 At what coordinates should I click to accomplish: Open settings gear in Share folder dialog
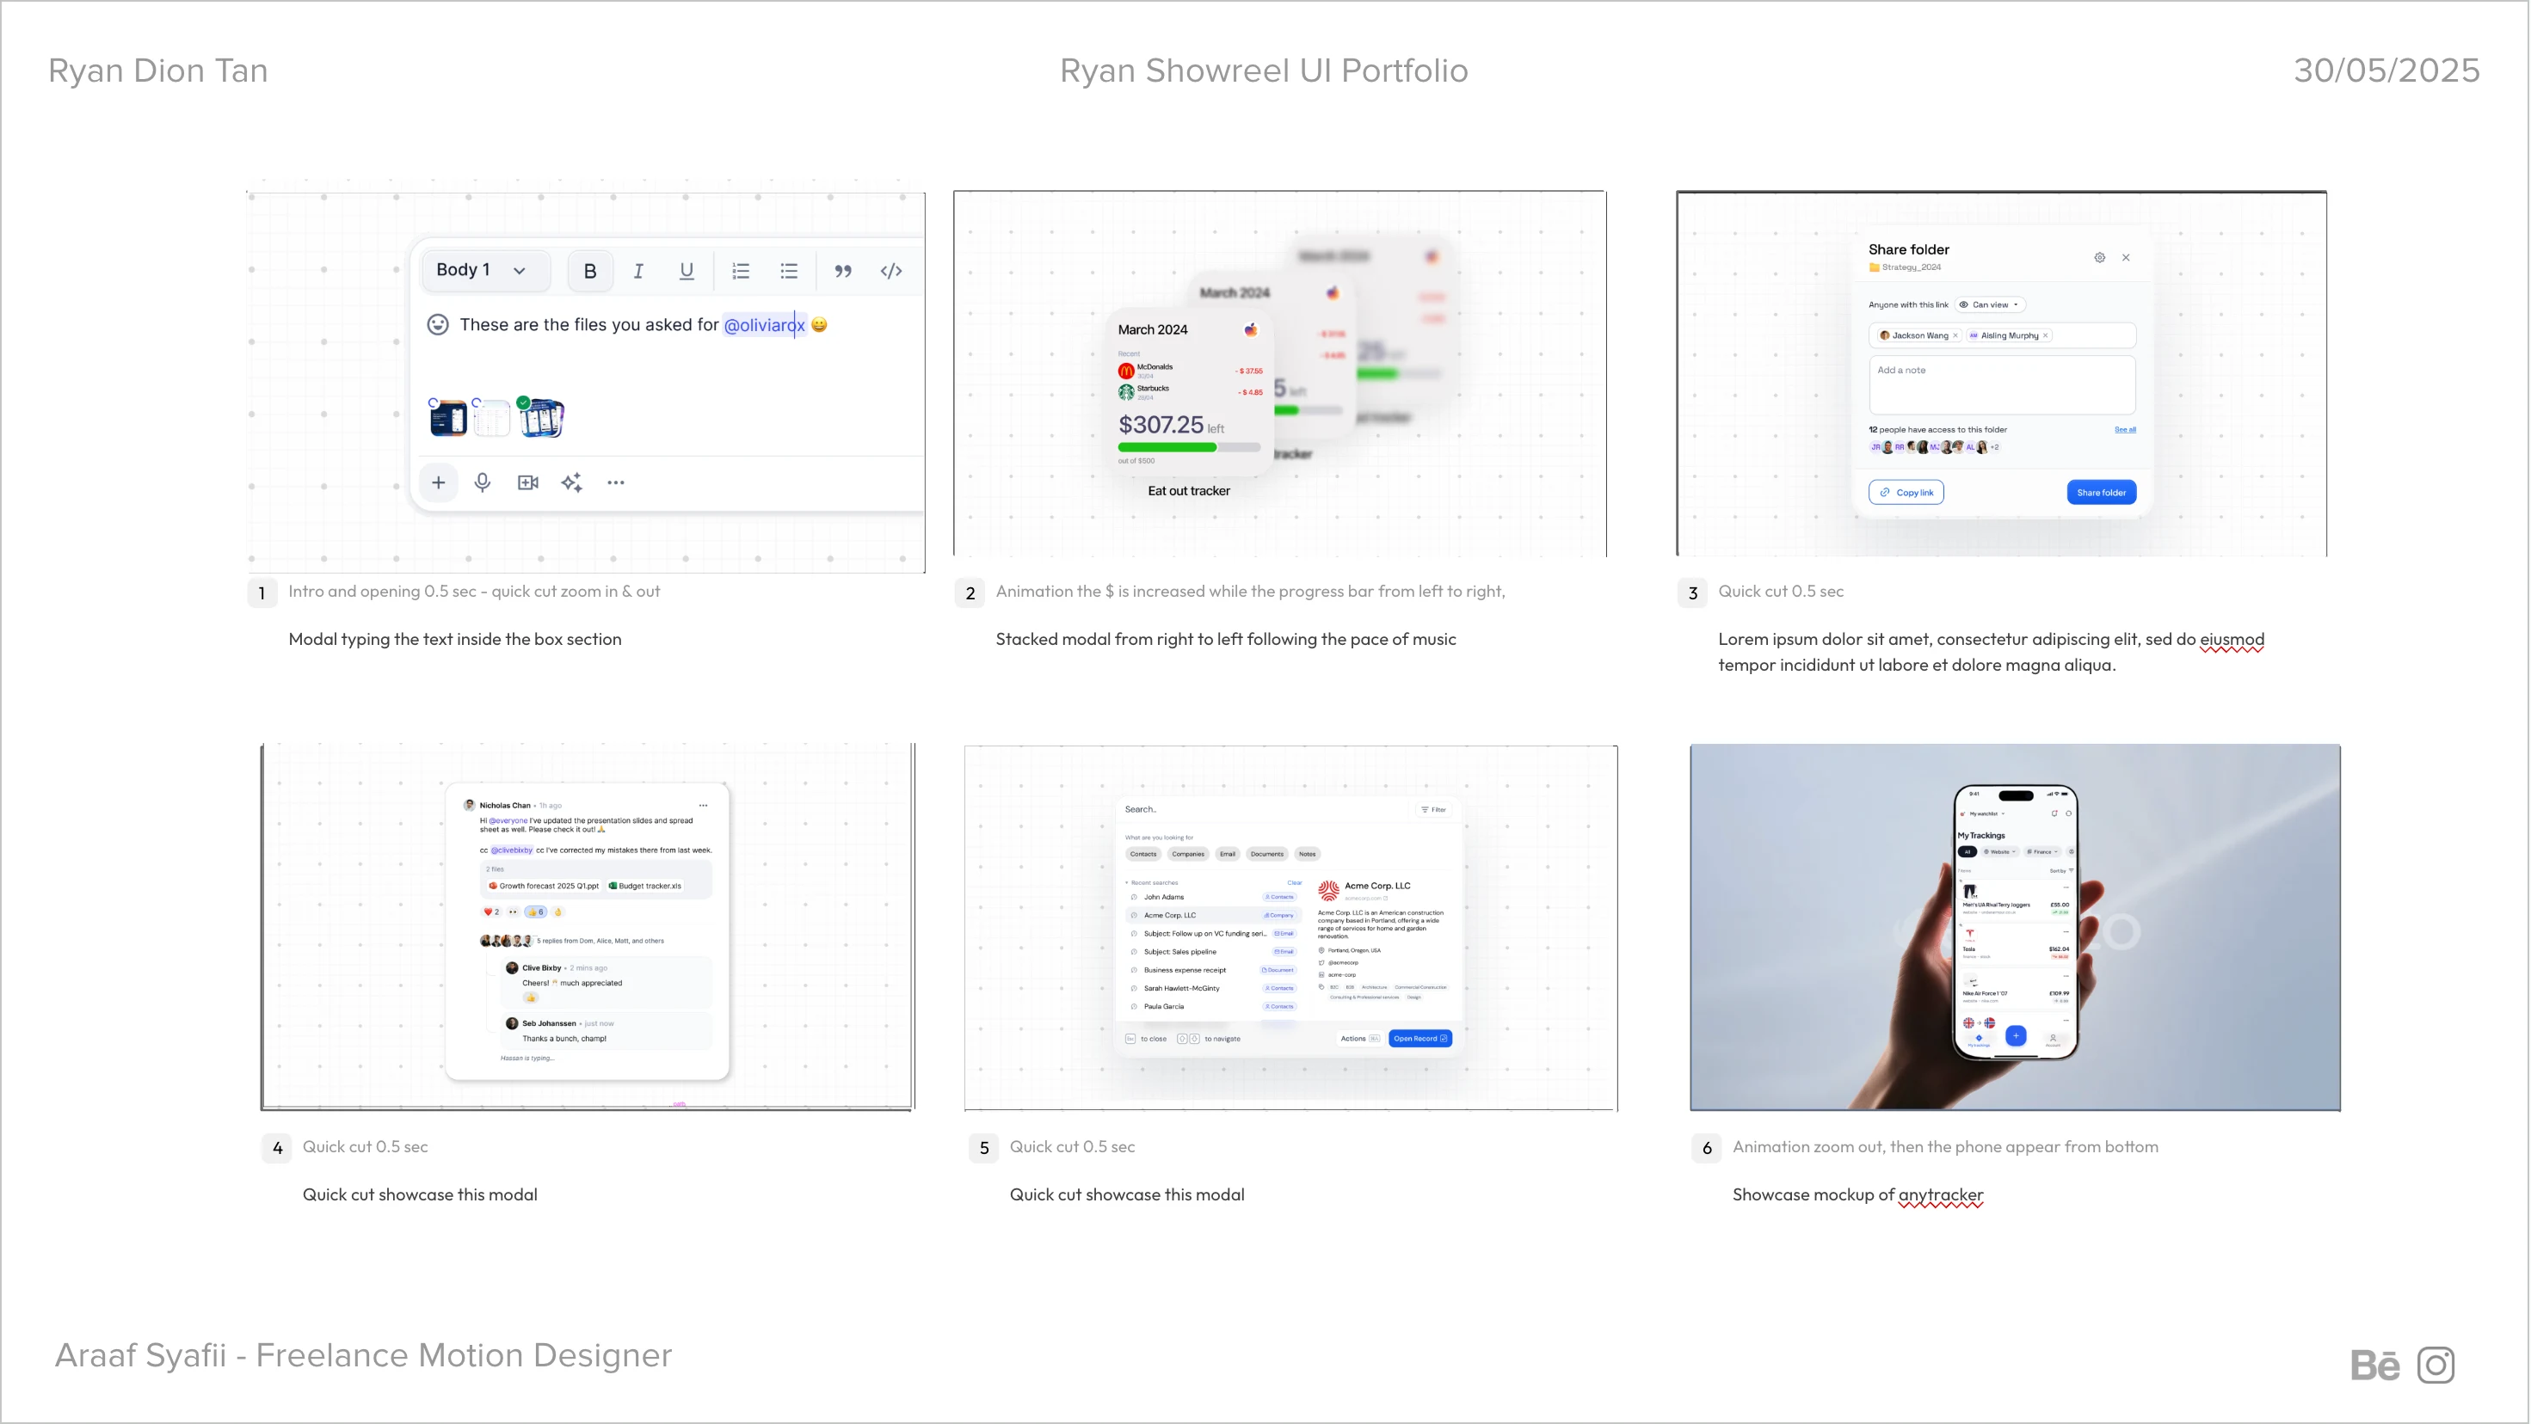pyautogui.click(x=2100, y=257)
